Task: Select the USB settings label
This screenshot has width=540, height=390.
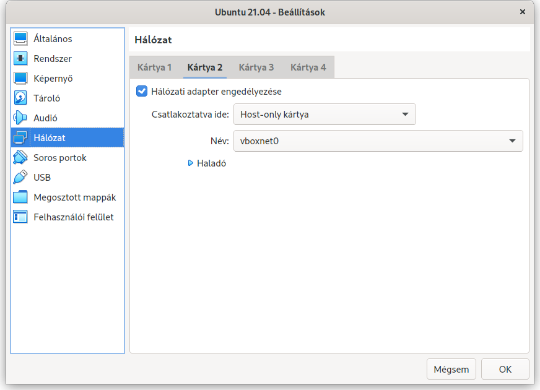Action: [x=42, y=177]
